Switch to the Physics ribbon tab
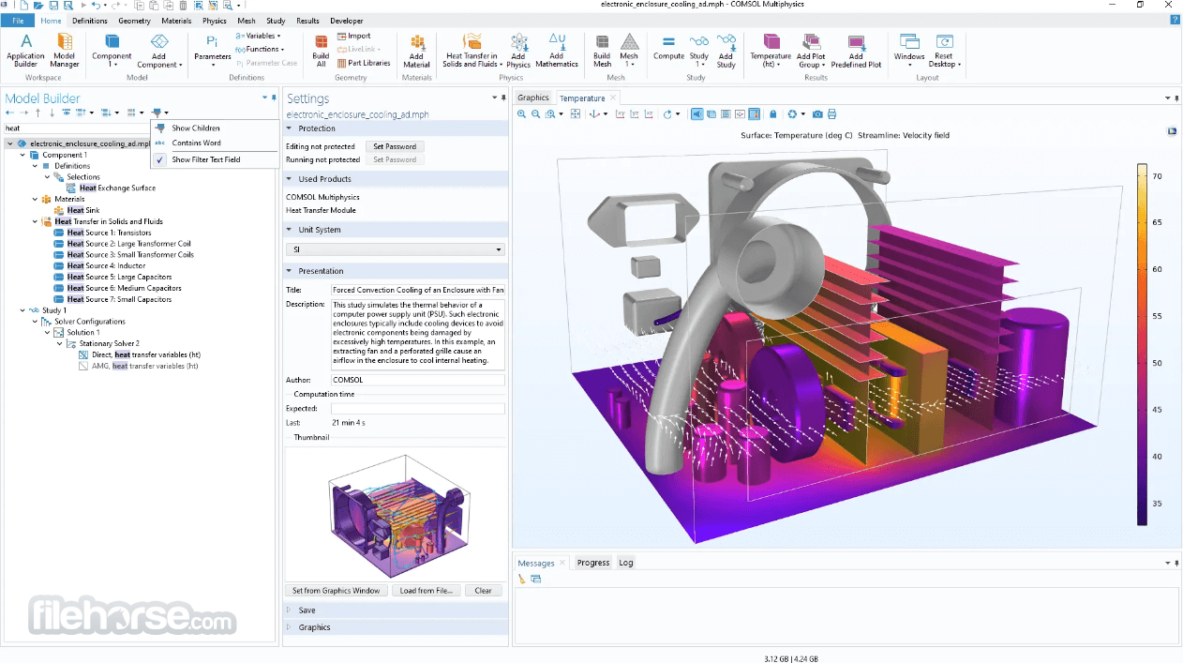Viewport: 1183px width, 663px height. (x=215, y=21)
